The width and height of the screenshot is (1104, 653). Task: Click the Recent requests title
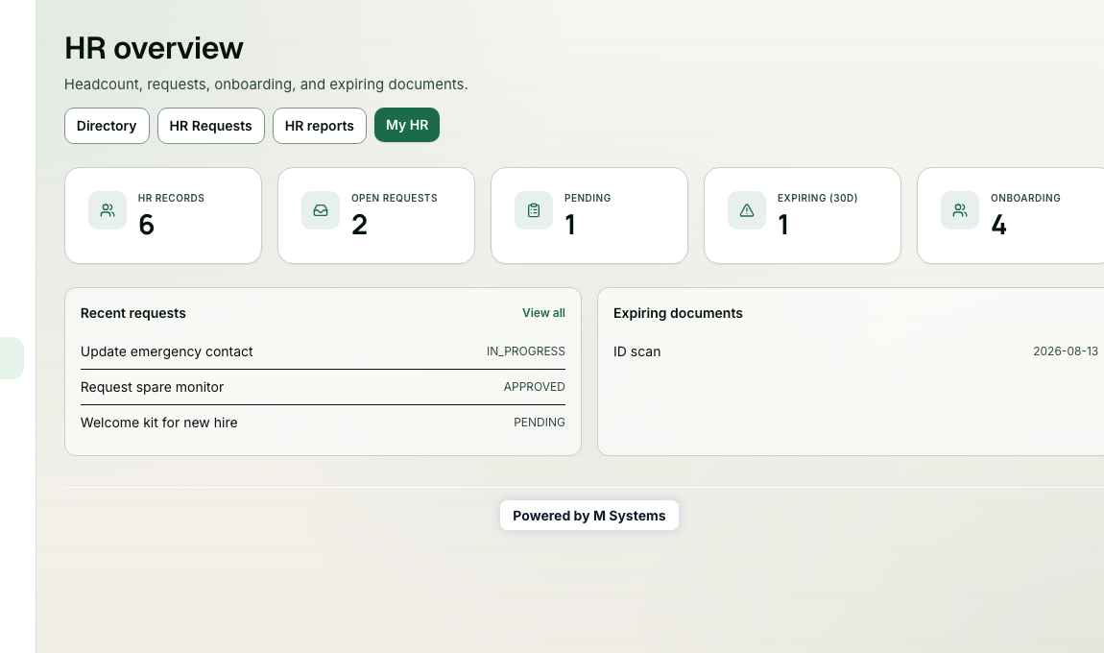pos(133,313)
